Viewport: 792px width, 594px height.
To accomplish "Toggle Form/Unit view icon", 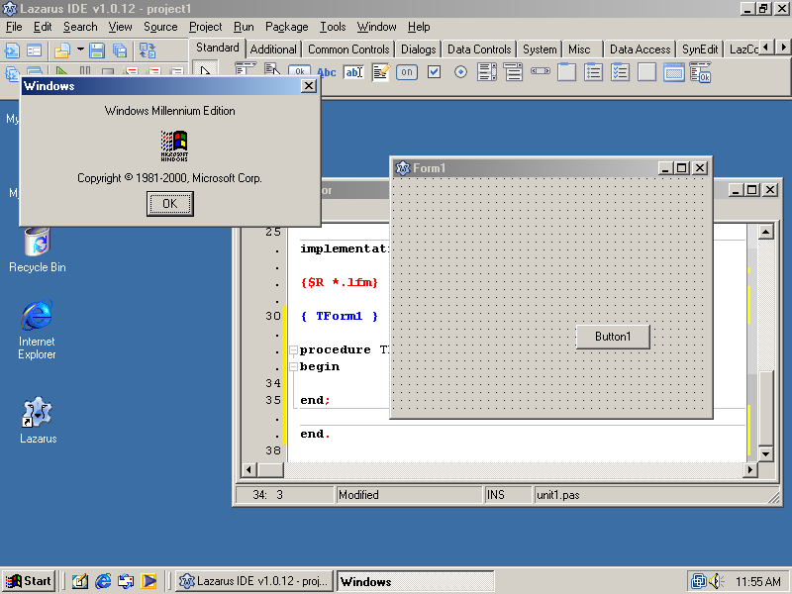I will tap(147, 50).
